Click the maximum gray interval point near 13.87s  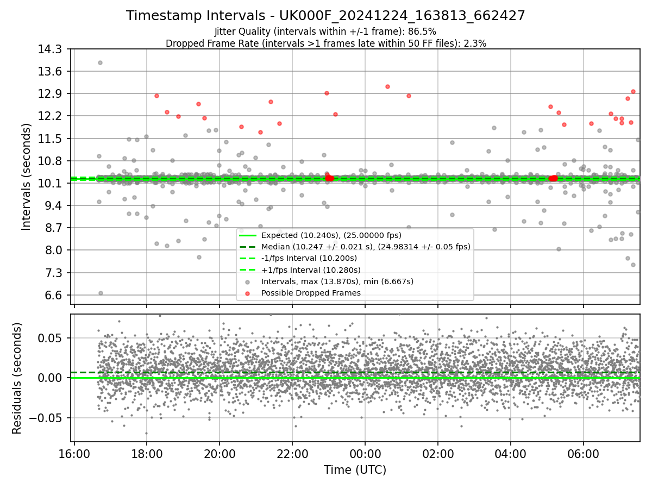100,62
